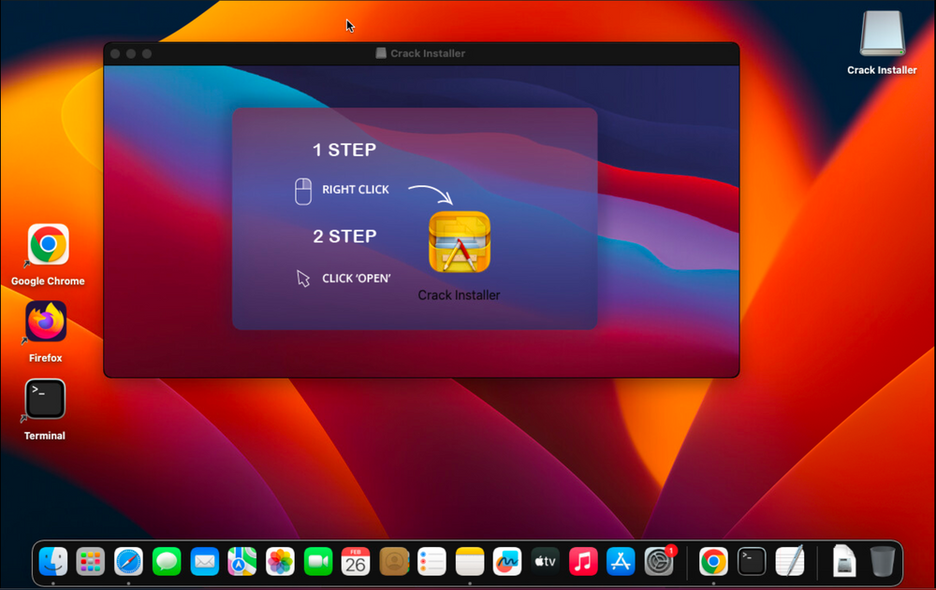Screen dimensions: 936x590
Task: Open the App Store from dock
Action: 621,561
